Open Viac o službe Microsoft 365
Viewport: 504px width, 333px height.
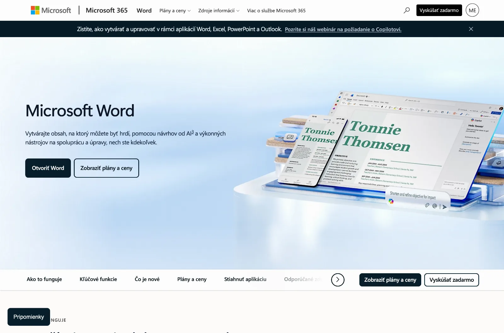(276, 11)
